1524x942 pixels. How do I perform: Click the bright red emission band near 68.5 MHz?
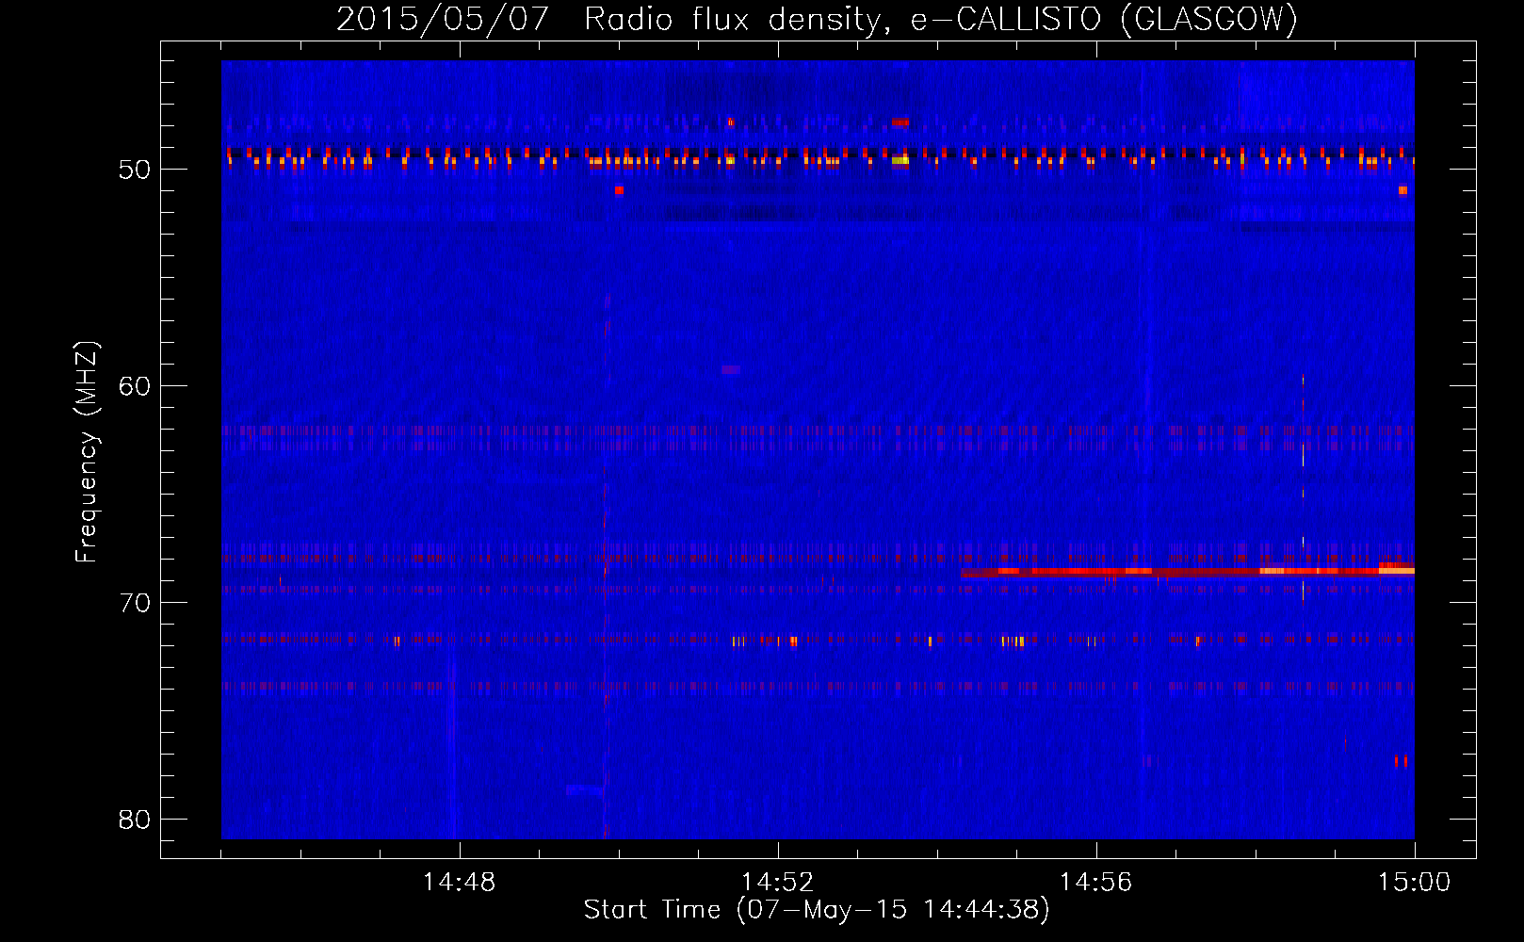1188,571
